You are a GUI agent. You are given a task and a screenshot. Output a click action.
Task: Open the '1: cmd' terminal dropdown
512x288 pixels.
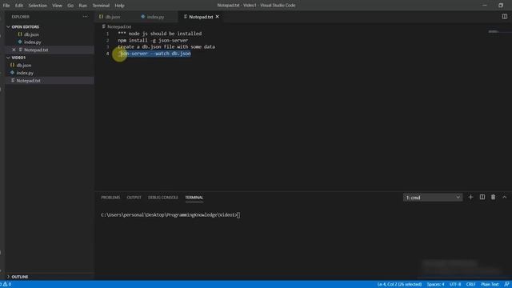(433, 198)
